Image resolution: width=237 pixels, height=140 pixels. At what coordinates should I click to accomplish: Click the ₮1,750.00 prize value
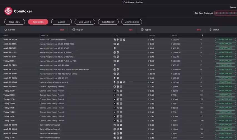pyautogui.click(x=176, y=74)
